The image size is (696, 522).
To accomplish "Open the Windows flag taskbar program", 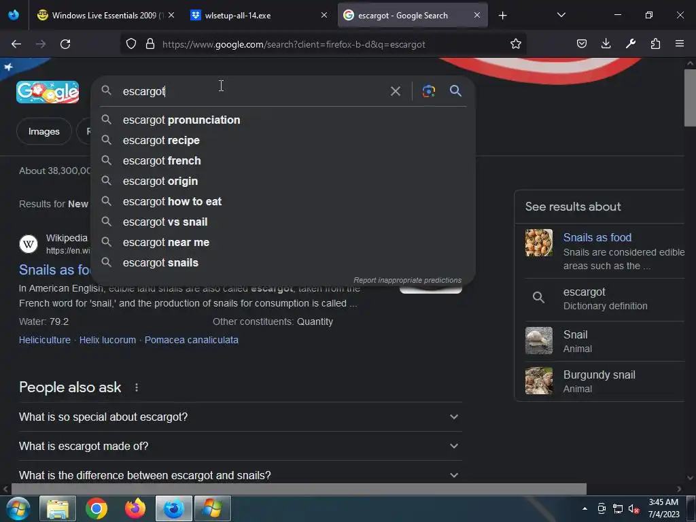I will [x=213, y=508].
